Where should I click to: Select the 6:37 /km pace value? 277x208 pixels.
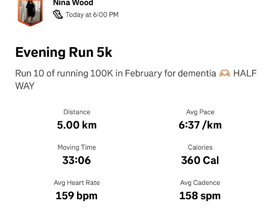200,125
